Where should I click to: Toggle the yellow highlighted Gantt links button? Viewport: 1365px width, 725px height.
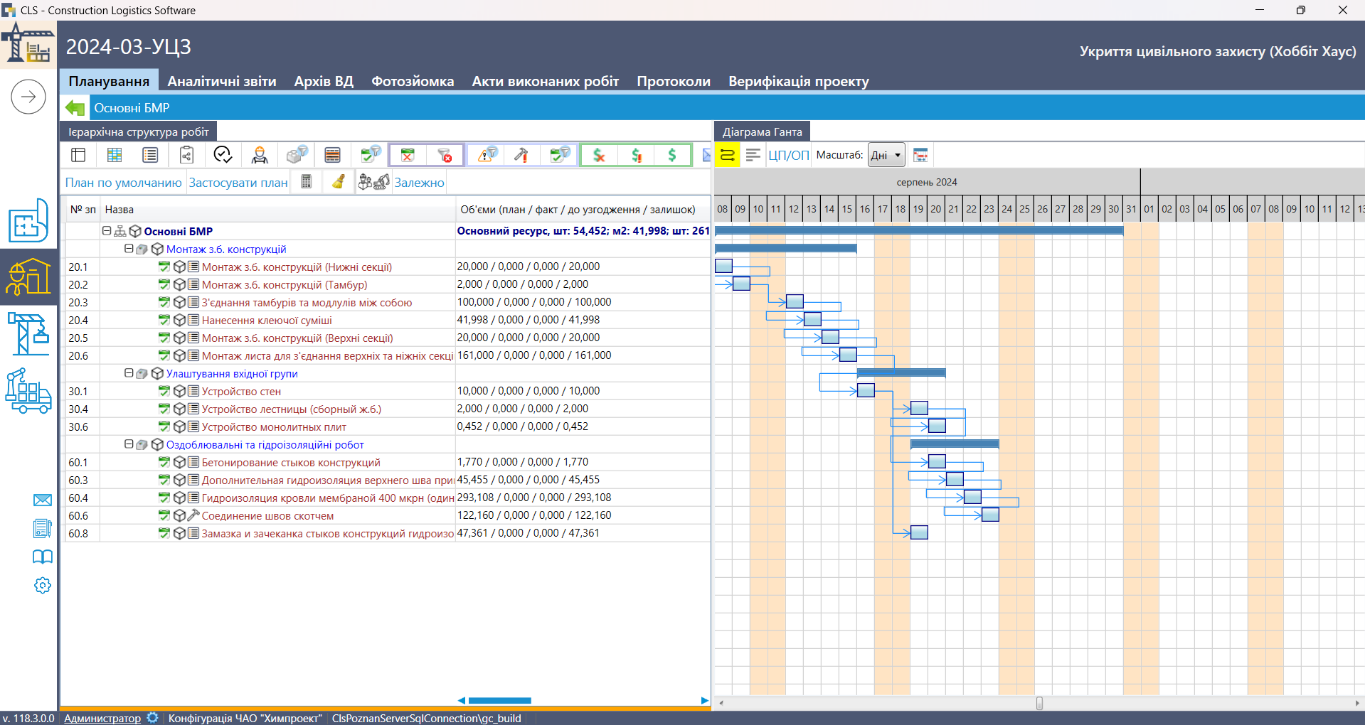click(x=727, y=155)
